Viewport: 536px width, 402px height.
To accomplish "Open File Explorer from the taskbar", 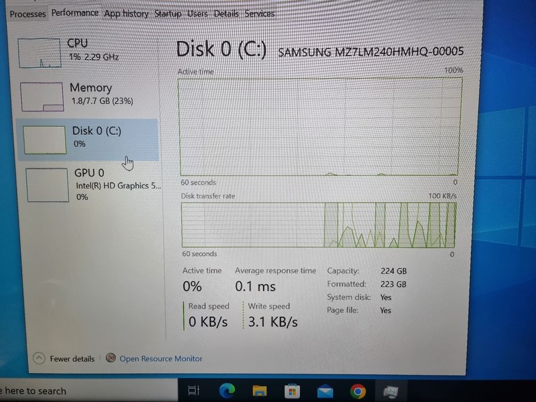I will [x=260, y=391].
